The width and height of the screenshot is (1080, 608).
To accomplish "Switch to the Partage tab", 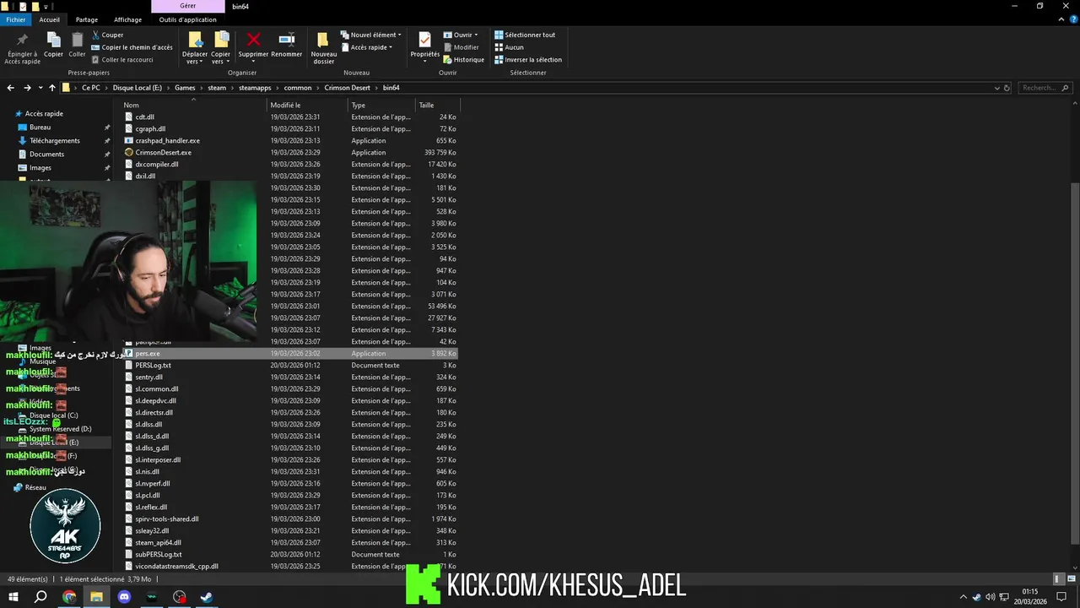I will (86, 19).
